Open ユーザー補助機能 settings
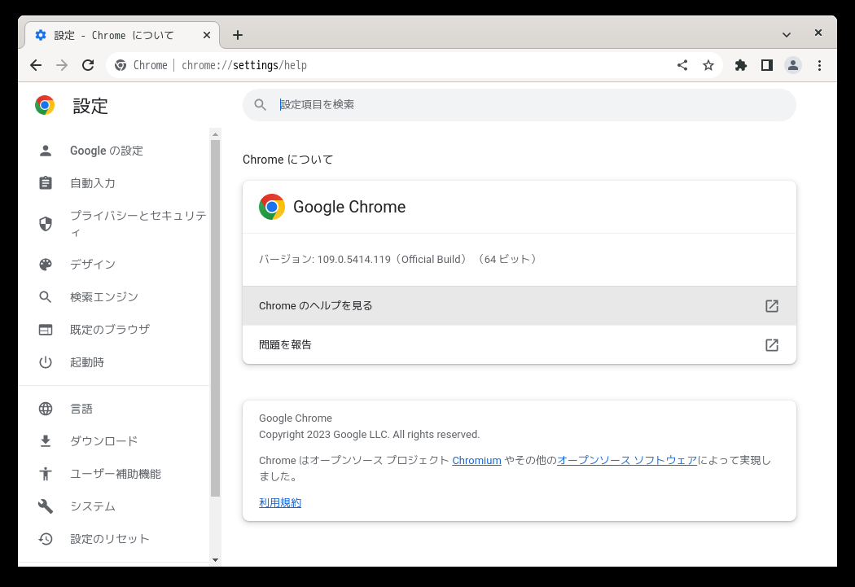The height and width of the screenshot is (587, 855). coord(116,474)
